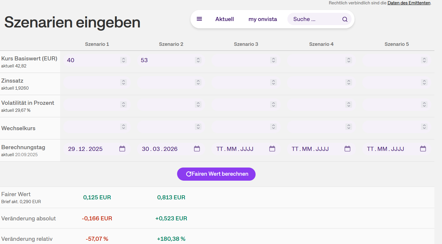
Task: Adjust Szenario 2 Kurs Basiswert stepper
Action: click(x=198, y=60)
